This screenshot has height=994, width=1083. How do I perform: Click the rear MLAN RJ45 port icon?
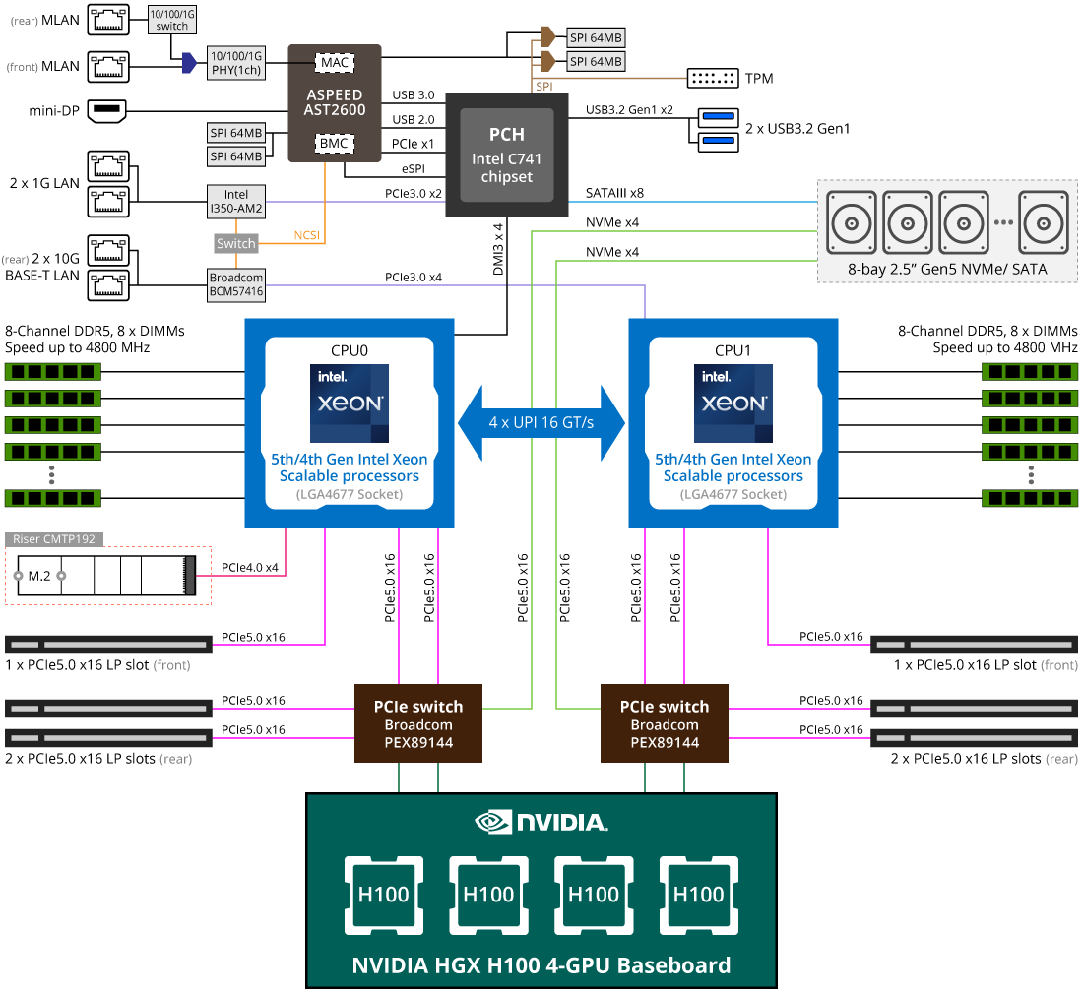click(108, 20)
